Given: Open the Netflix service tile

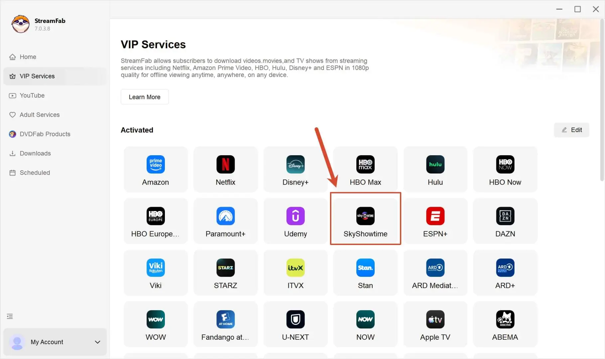Looking at the screenshot, I should coord(225,170).
